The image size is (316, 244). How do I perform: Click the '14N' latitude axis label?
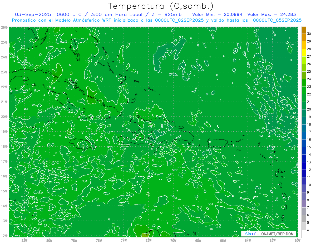(x=4, y=206)
